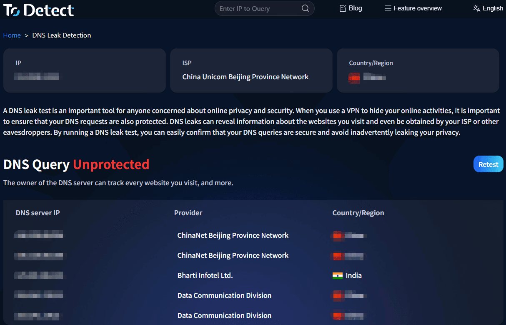Click the Feature overview hamburger icon
The height and width of the screenshot is (325, 506).
[x=388, y=8]
